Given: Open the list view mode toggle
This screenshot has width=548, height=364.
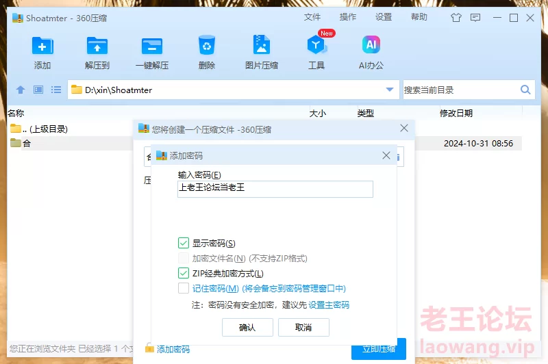Looking at the screenshot, I should click(56, 90).
